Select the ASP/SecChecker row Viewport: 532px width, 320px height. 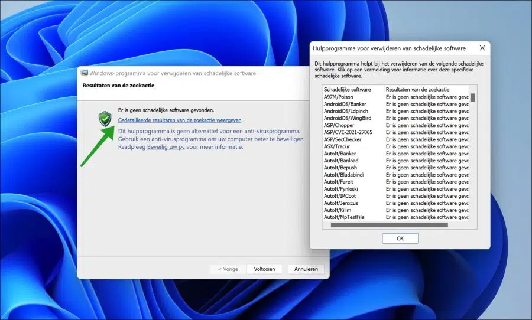[x=395, y=139]
